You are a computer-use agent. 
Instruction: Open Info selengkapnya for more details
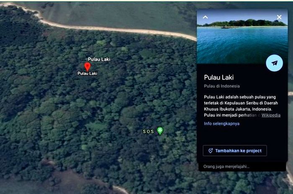coord(221,123)
